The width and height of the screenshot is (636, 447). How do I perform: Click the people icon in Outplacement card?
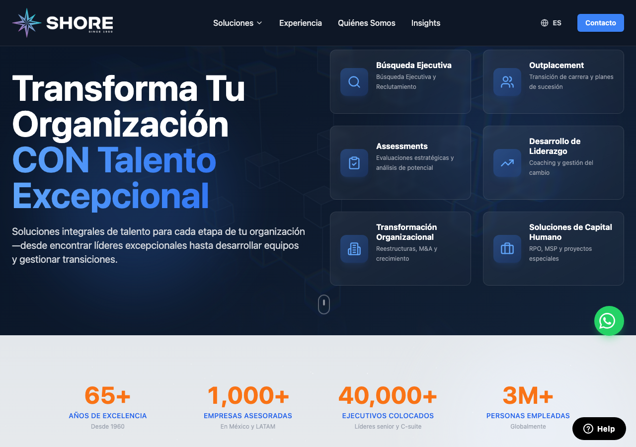[x=507, y=82]
